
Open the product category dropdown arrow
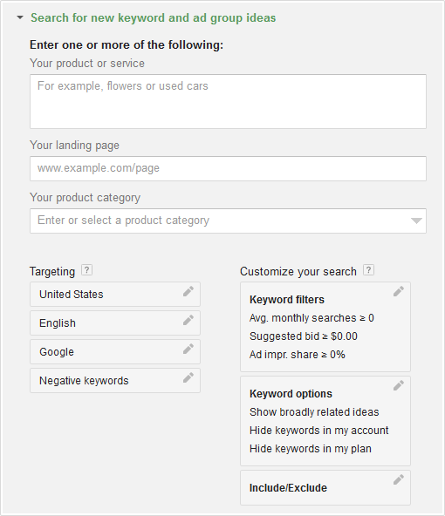(x=416, y=221)
